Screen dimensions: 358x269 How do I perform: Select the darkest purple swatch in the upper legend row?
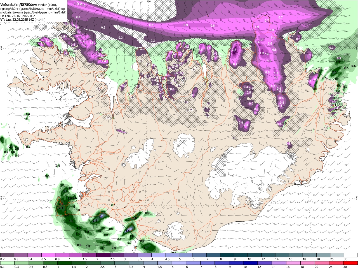tap(103, 255)
